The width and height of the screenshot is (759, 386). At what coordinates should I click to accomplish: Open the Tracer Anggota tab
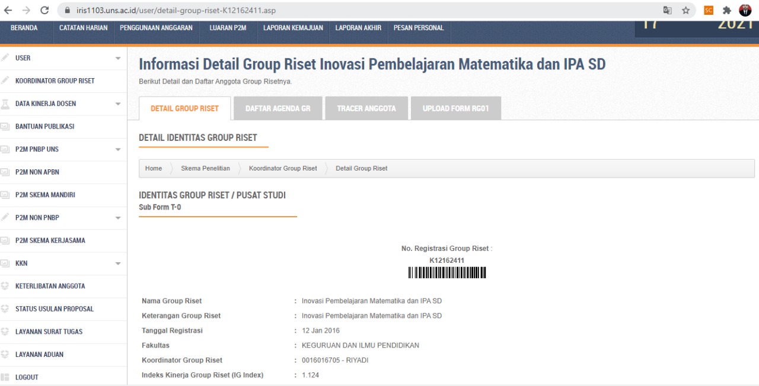pyautogui.click(x=366, y=108)
